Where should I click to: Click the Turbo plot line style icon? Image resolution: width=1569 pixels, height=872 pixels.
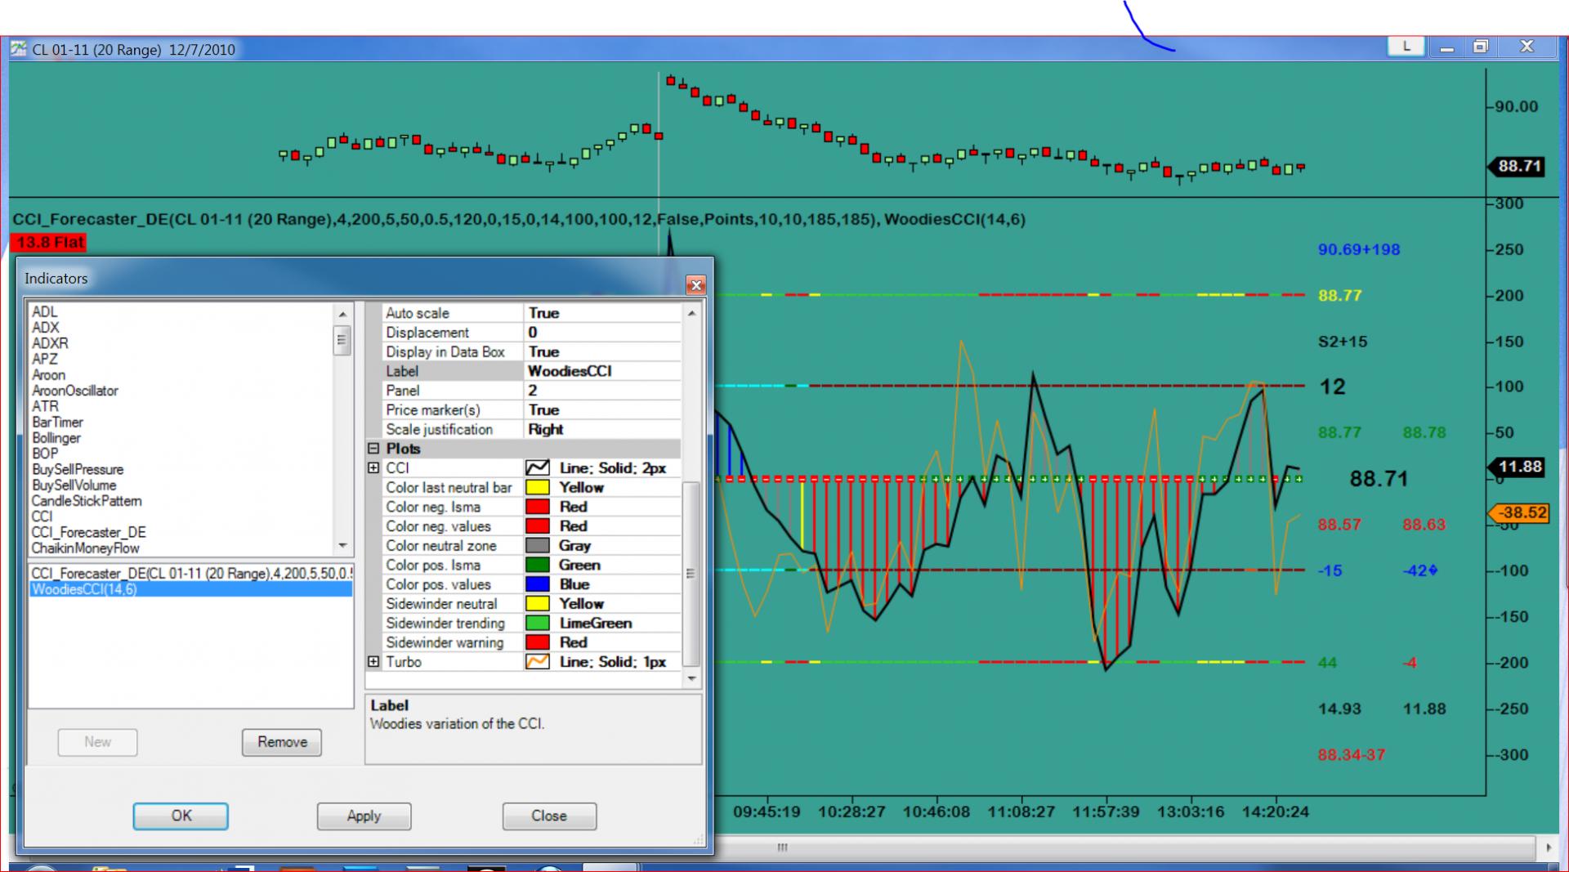pos(537,662)
